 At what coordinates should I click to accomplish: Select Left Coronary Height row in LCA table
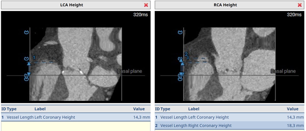(x=55, y=117)
